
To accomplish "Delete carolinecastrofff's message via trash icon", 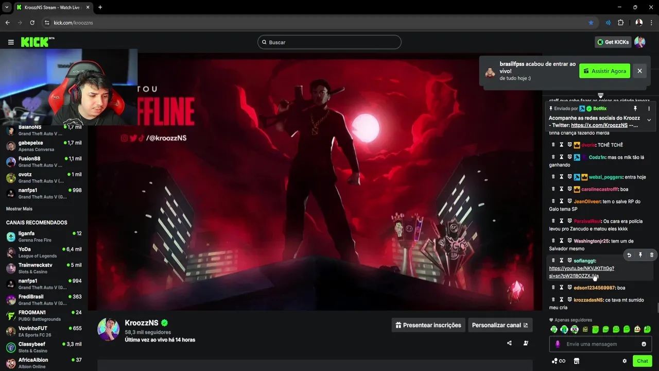I will [x=553, y=189].
